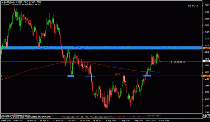Click the 1.3425 price axis label
Viewport: 210px width, 122px height.
coord(206,32)
